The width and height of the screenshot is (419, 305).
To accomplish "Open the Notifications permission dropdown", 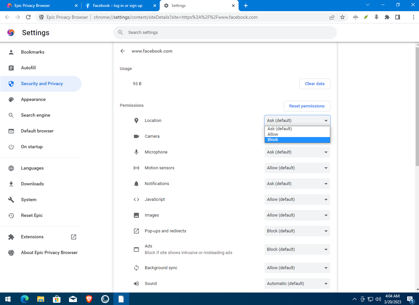I will (x=297, y=184).
